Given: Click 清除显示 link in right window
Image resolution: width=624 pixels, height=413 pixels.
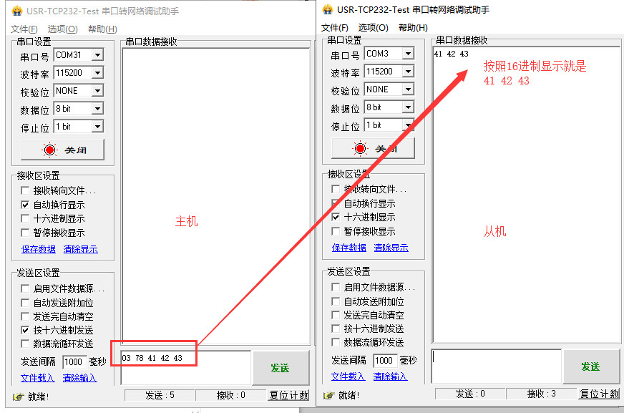Looking at the screenshot, I should point(391,248).
